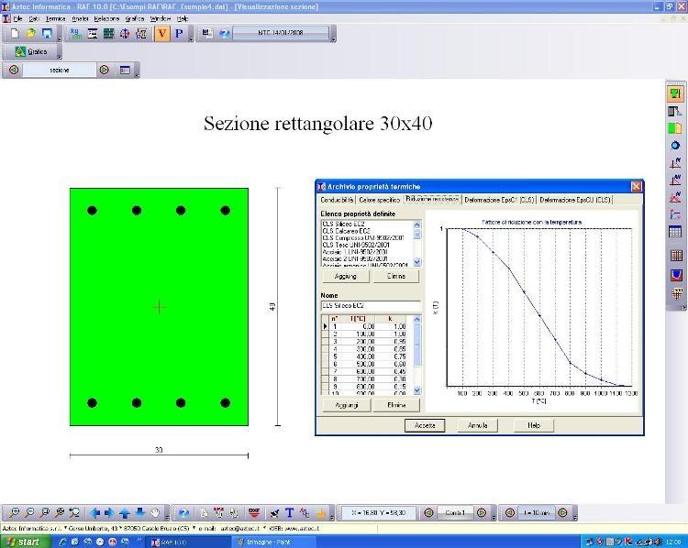This screenshot has width=688, height=548.
Task: Click the Nome field containing CLS Siliceo EC2
Action: point(370,305)
